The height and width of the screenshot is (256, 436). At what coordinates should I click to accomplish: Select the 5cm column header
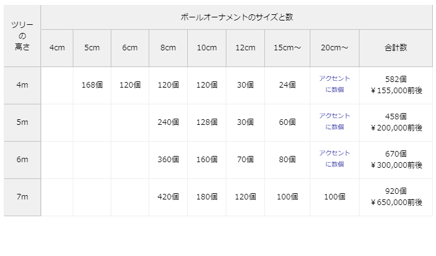(92, 48)
